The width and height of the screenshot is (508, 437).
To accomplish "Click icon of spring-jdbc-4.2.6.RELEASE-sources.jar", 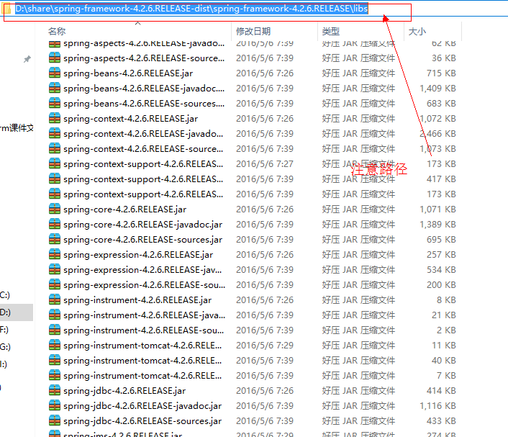I will click(x=55, y=421).
